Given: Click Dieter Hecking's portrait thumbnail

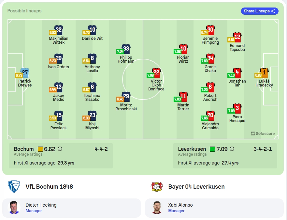Looking at the screenshot, I should pyautogui.click(x=14, y=208).
